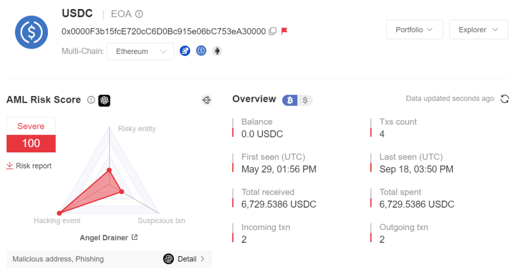Click the Severe 100 risk score badge
This screenshot has width=512, height=275.
click(x=31, y=135)
